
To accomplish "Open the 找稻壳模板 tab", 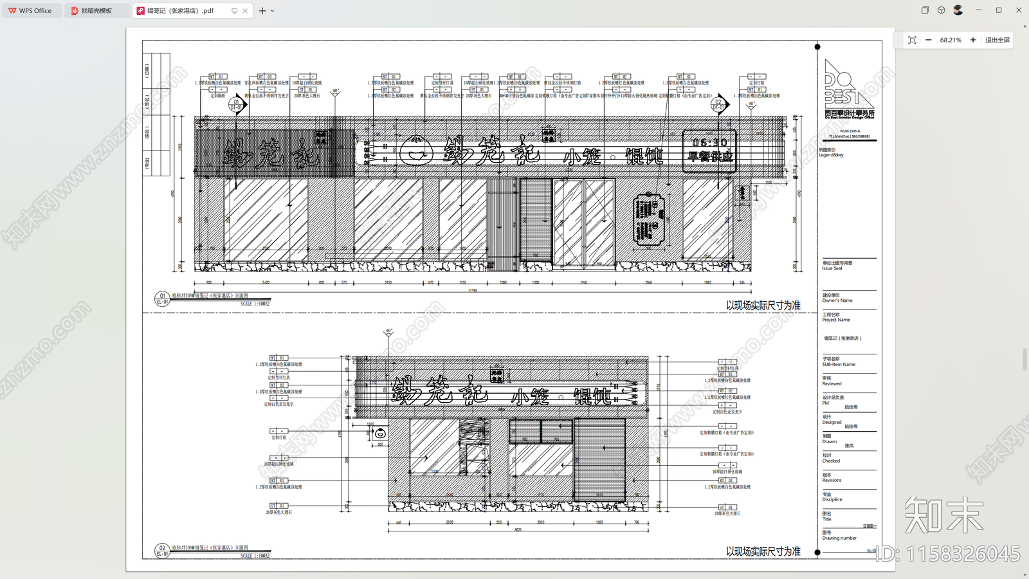I will point(96,10).
